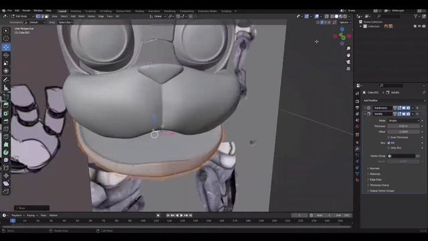Toggle the Rim Fill checkbox
Image resolution: width=428 pixels, height=241 pixels.
(389, 143)
